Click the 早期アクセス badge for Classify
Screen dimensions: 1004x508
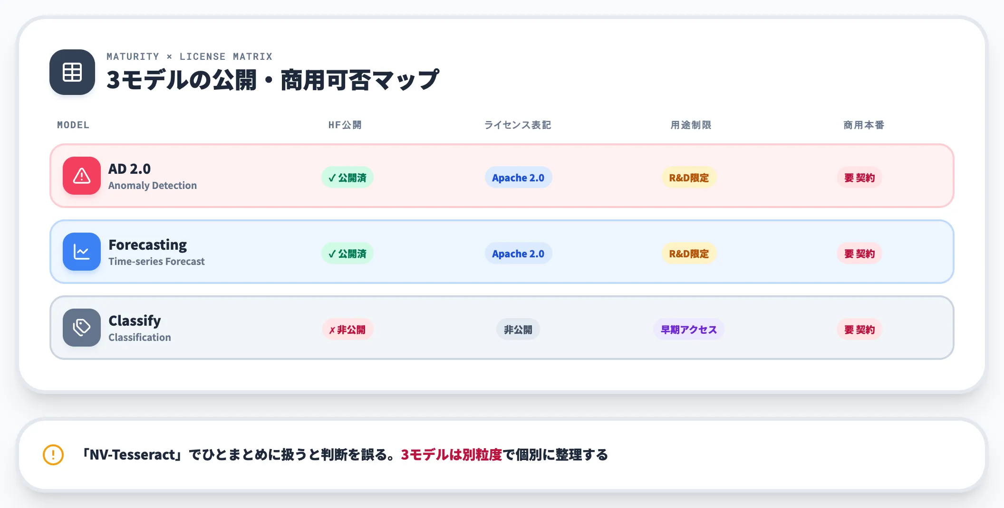(x=689, y=329)
